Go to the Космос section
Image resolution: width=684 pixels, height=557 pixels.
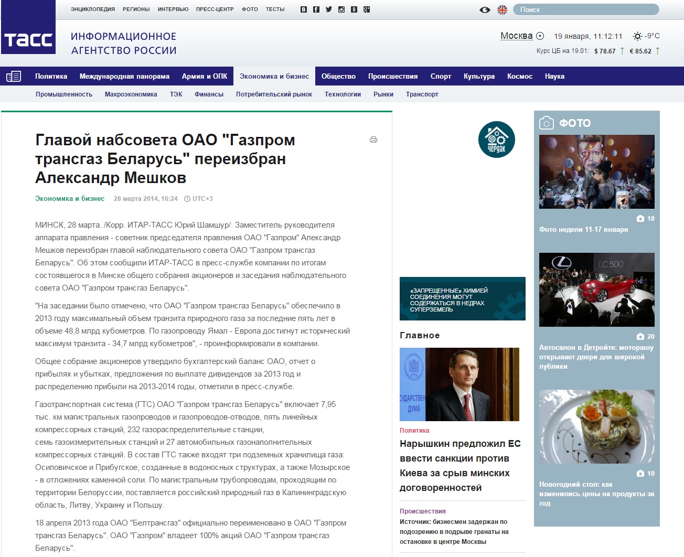[520, 77]
